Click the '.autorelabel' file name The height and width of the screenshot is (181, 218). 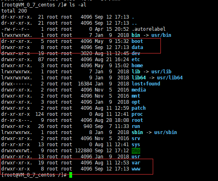149,29
